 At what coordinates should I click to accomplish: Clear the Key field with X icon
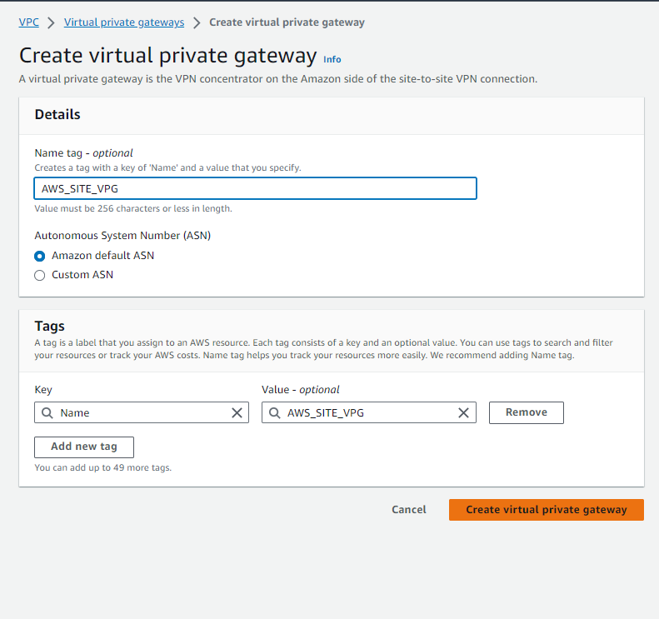tap(237, 413)
